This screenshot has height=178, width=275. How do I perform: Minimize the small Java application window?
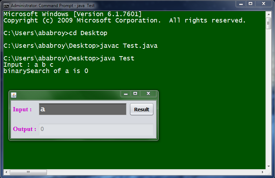(x=125, y=94)
